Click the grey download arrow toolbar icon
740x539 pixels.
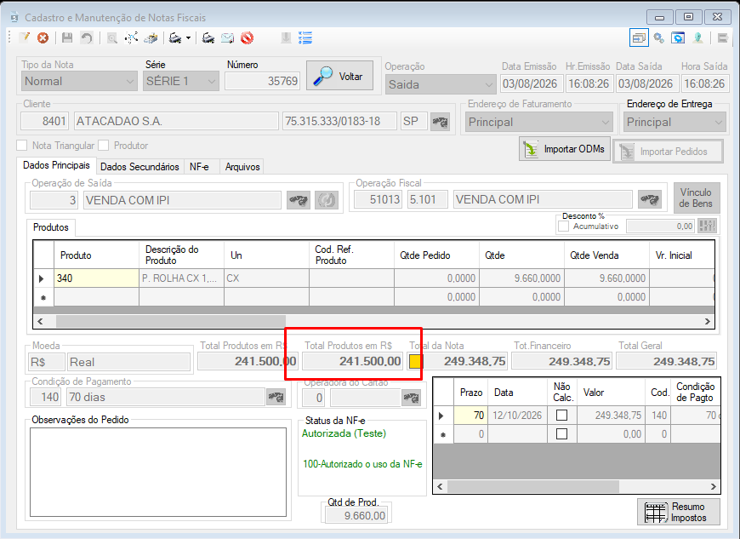click(286, 37)
